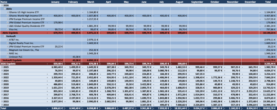Screen dimensions: 277x110
Task: Select the December column header
Action: 250,2
